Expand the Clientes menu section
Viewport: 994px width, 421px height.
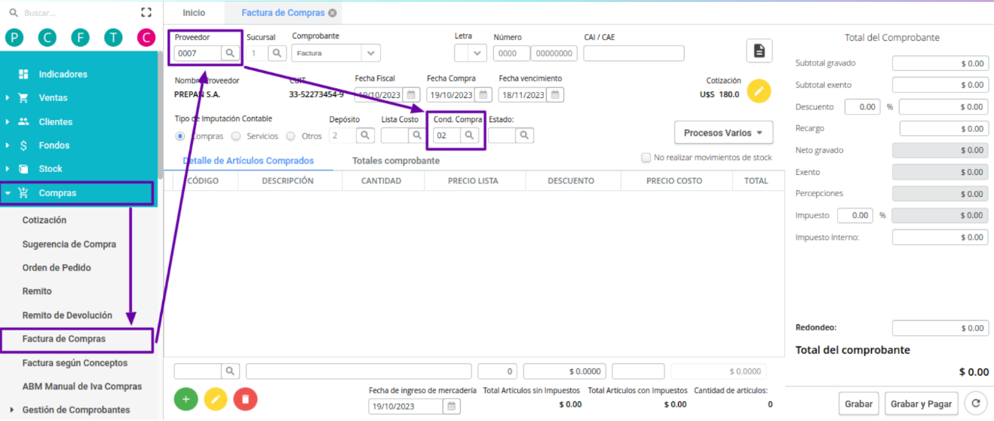55,121
